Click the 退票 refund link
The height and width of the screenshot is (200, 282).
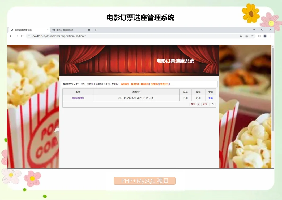(x=210, y=98)
